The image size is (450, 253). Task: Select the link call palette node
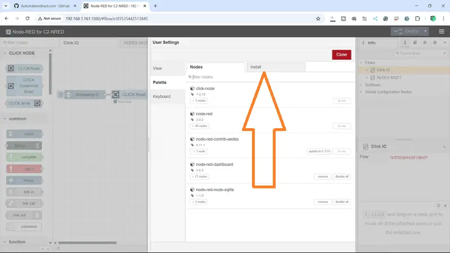(24, 204)
